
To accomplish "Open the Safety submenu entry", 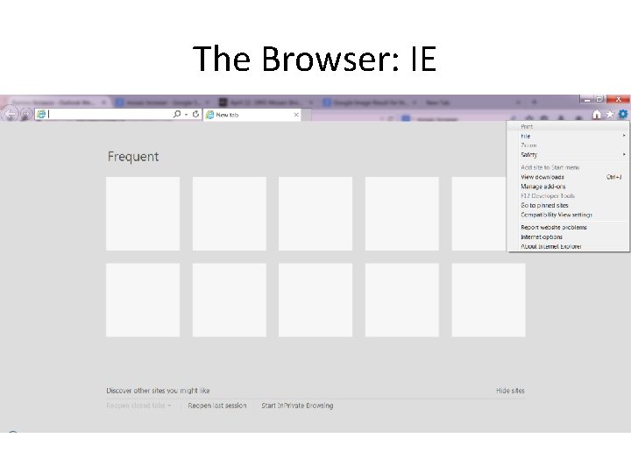I will 568,154.
